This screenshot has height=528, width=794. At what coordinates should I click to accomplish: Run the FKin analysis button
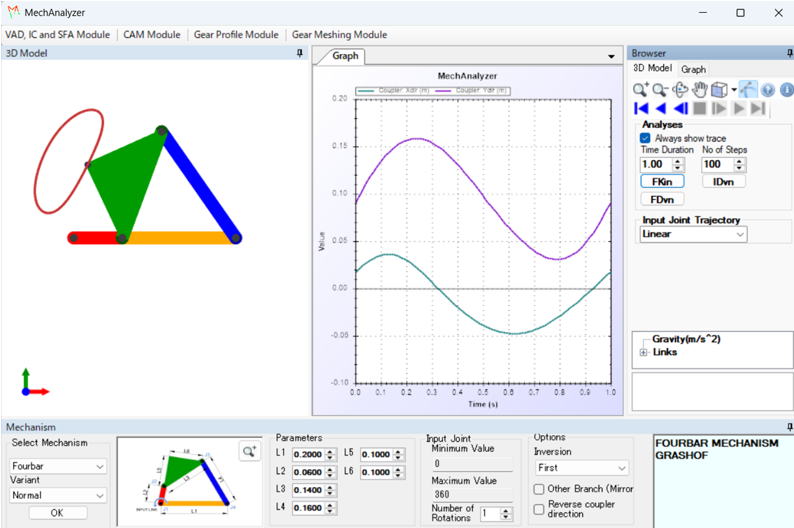pyautogui.click(x=662, y=181)
